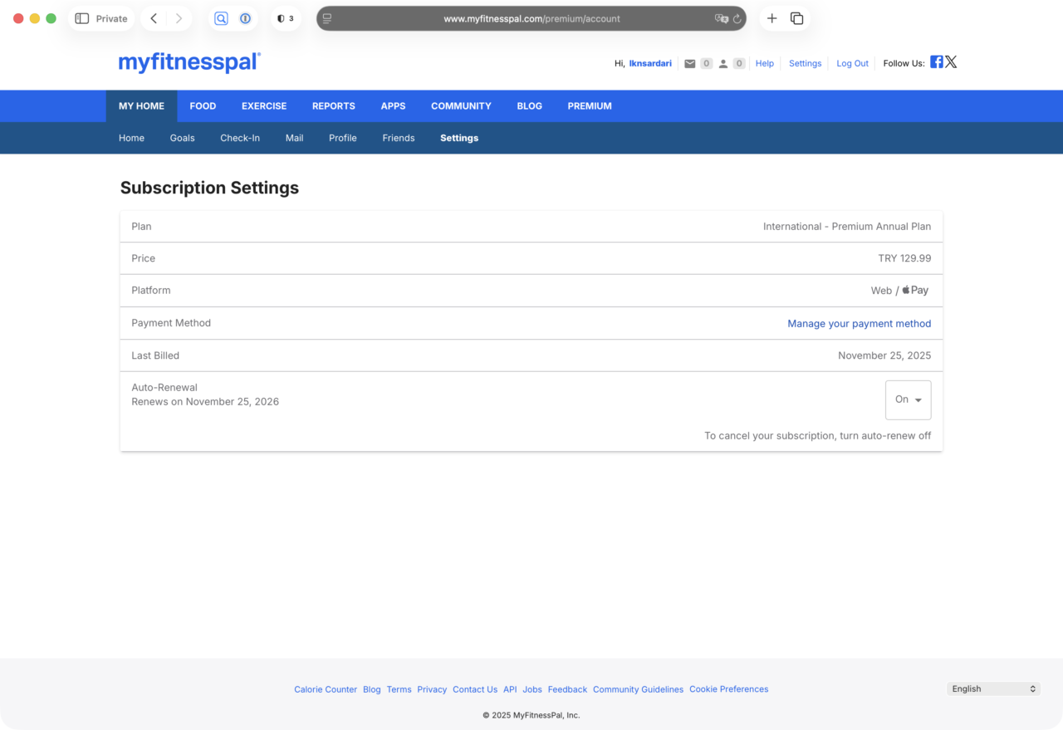Open MyFitnessPal's X profile icon

pyautogui.click(x=951, y=61)
